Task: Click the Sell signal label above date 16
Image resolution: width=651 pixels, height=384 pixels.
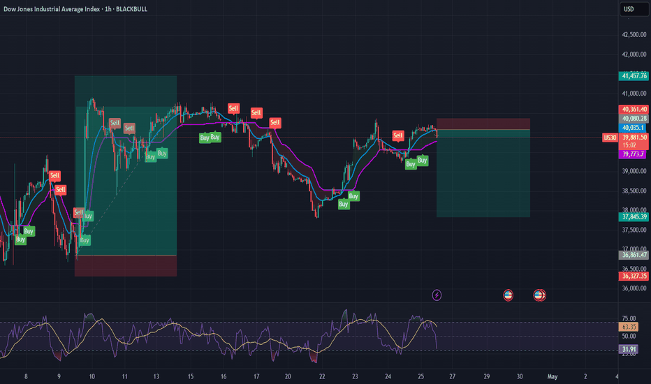Action: pyautogui.click(x=233, y=109)
